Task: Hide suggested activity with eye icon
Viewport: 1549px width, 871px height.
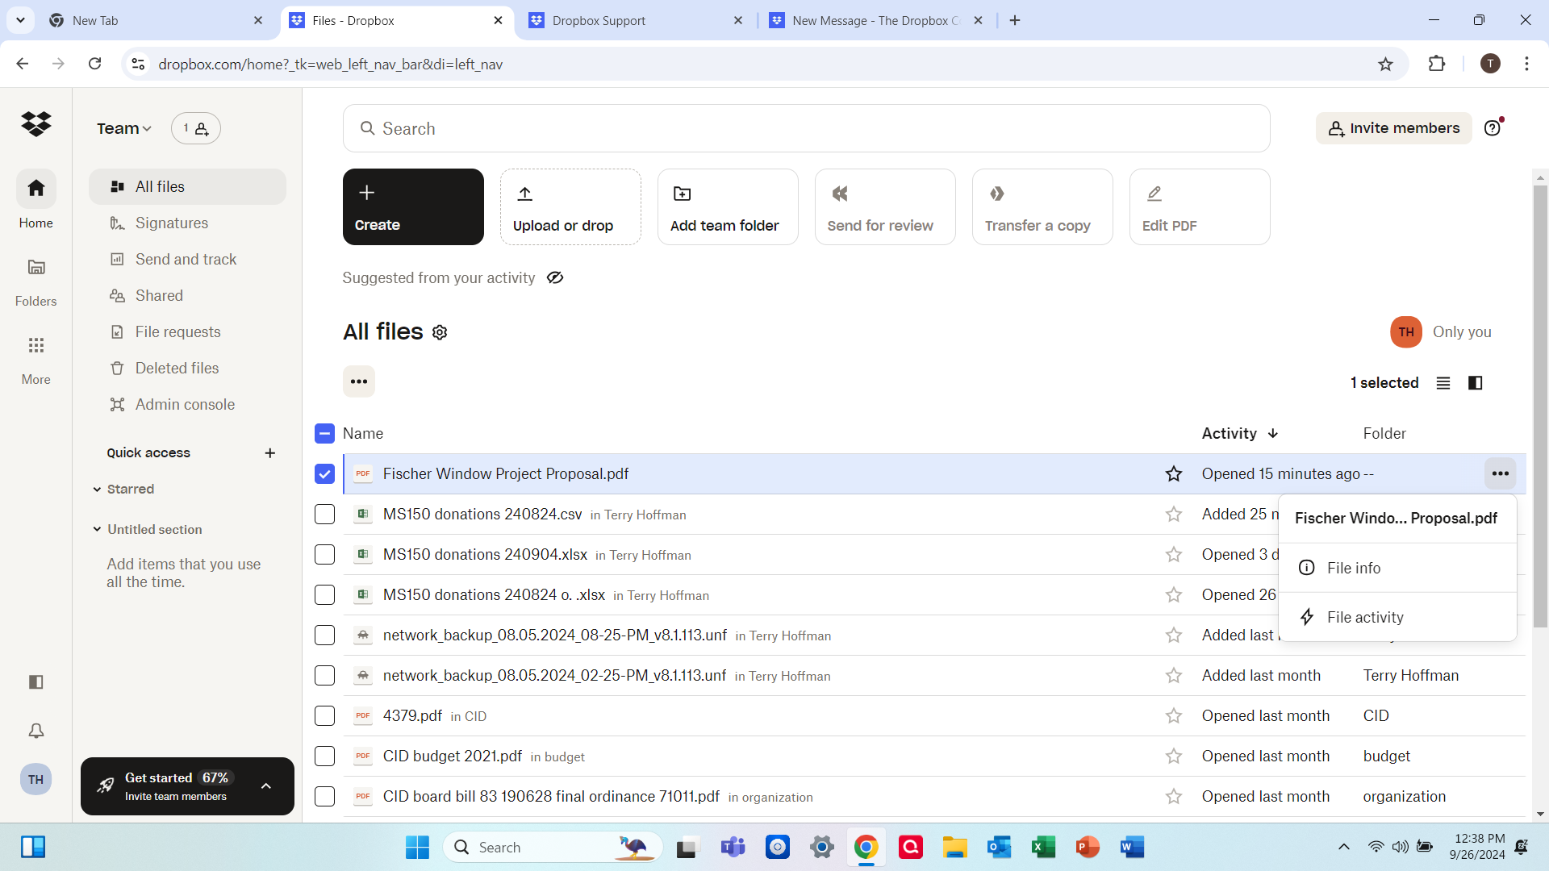Action: tap(555, 278)
